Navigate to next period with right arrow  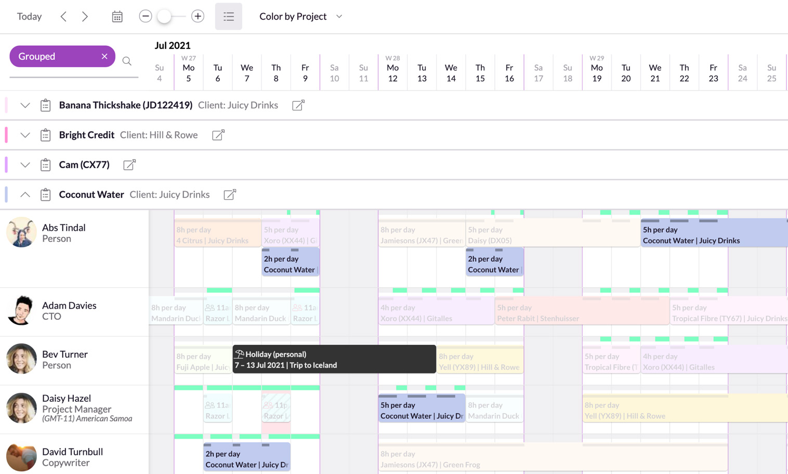coord(85,16)
